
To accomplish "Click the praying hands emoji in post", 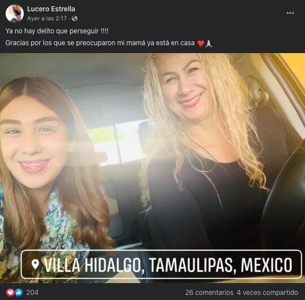I will click(x=209, y=43).
